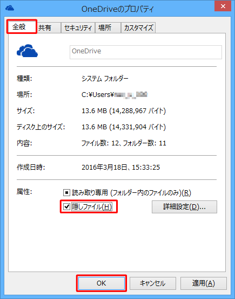Uncheck the 隠しファイル checkbox
The image size is (235, 299).
pos(66,206)
